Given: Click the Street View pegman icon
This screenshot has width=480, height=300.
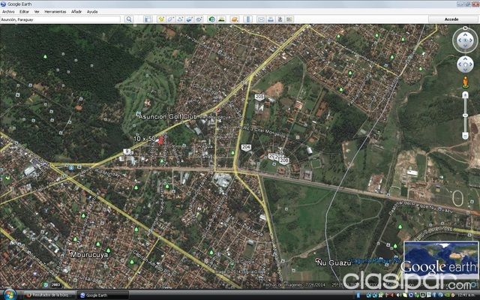Looking at the screenshot, I should coord(465,82).
